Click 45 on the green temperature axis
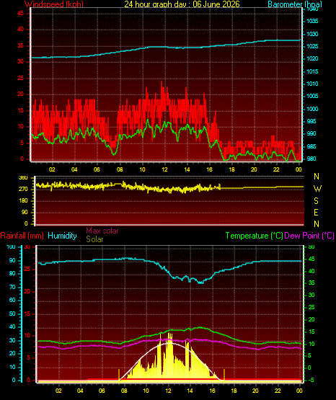The image size is (336, 400). point(311,259)
